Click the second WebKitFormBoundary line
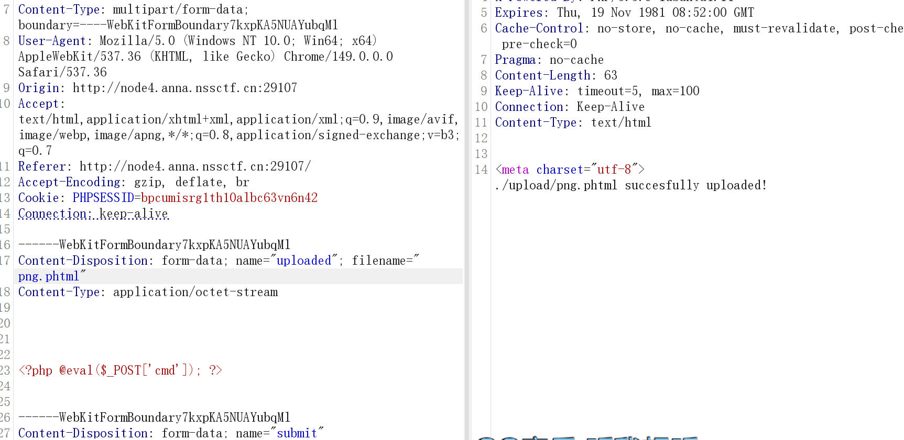Viewport: 904px width, 440px height. [x=154, y=418]
